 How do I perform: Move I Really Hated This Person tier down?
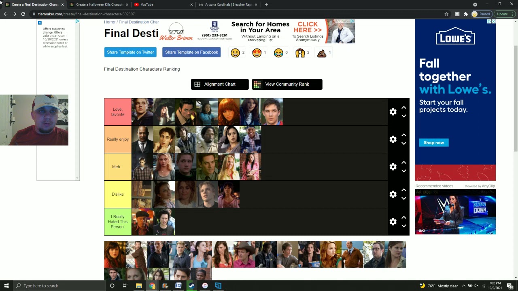[403, 226]
